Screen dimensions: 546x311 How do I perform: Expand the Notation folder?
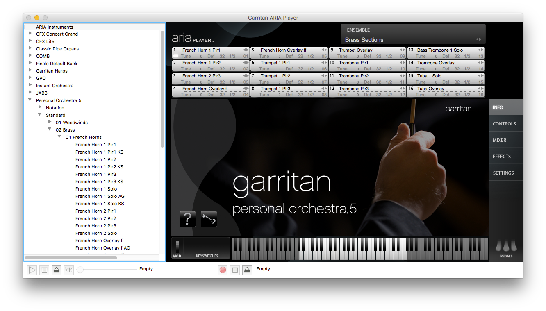coord(40,108)
